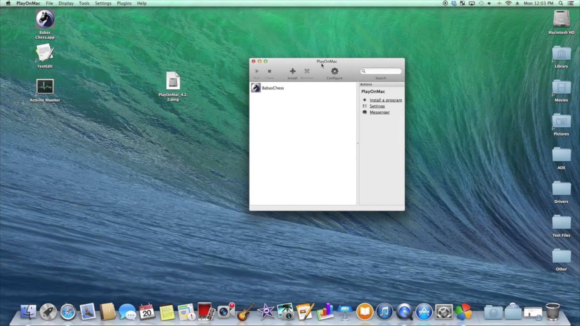Open Photo Booth in the Dock
Viewport: 580px width, 326px height.
pos(205,312)
